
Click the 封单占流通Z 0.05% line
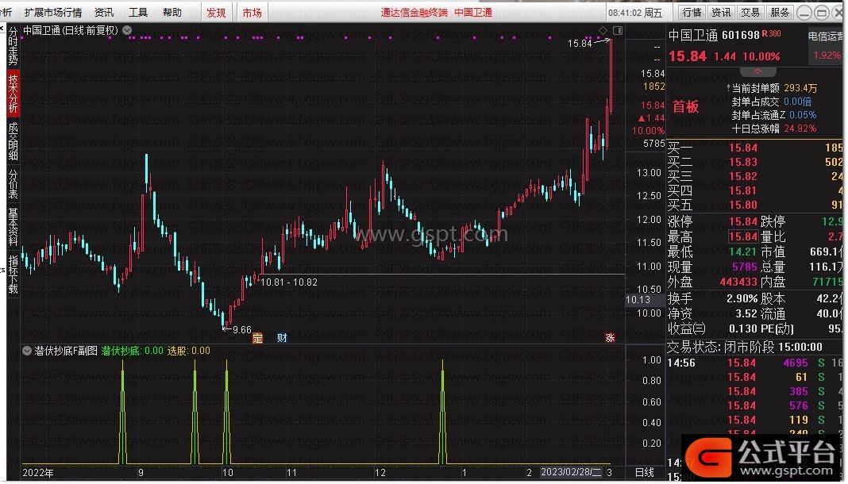(774, 115)
